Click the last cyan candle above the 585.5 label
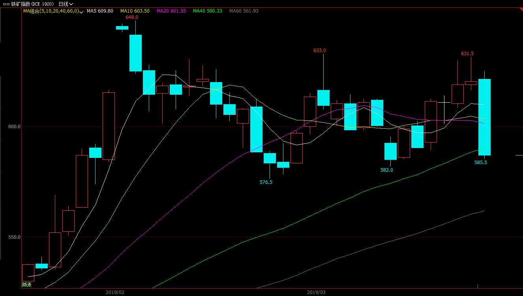This screenshot has height=296, width=523. coord(484,117)
